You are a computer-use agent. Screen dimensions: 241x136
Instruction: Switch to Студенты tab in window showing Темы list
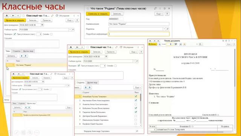click(17, 51)
